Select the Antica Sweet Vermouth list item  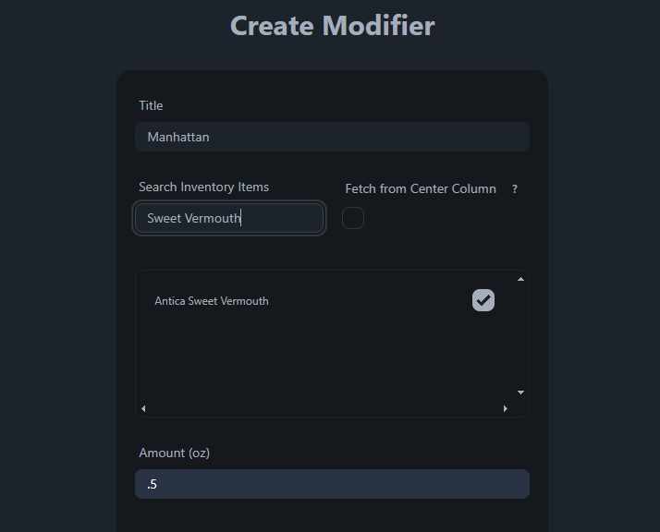coord(212,301)
